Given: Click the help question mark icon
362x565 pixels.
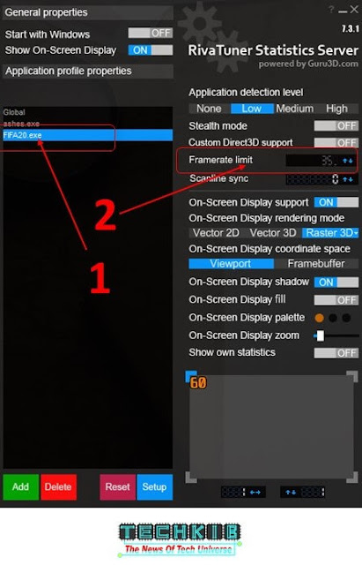Looking at the screenshot, I should [x=330, y=10].
